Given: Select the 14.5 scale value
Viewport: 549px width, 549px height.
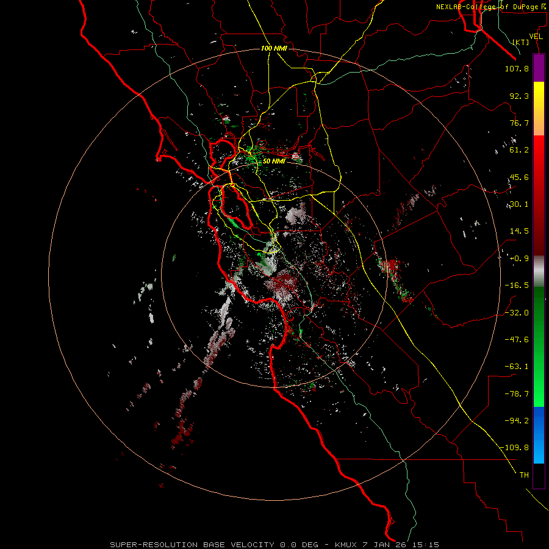Looking at the screenshot, I should 519,231.
